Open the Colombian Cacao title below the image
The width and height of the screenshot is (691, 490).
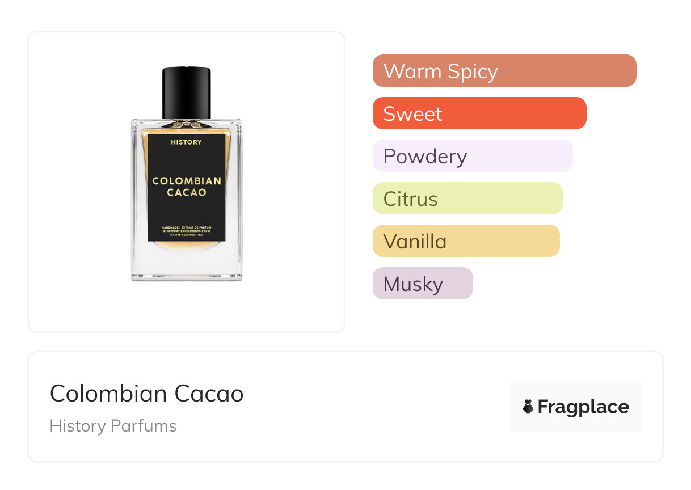pyautogui.click(x=146, y=394)
